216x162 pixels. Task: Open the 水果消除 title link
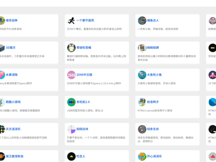(x=11, y=74)
